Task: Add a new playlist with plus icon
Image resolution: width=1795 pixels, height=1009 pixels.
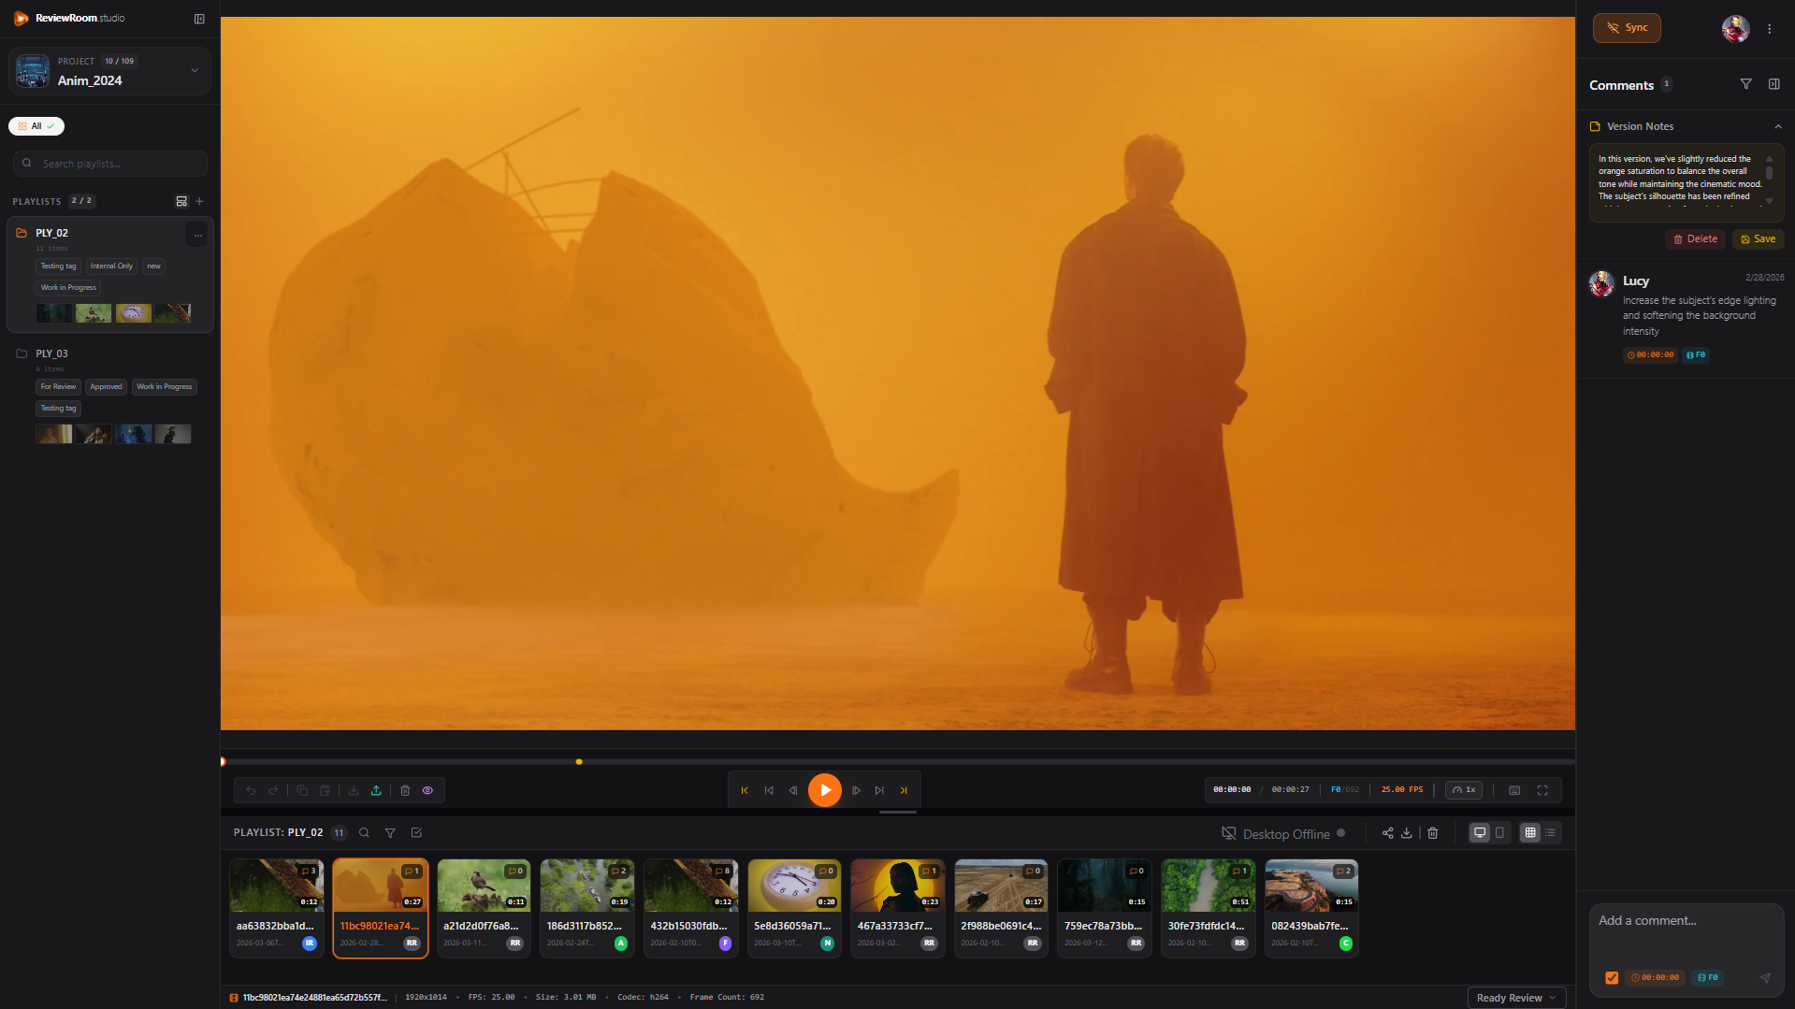Action: point(199,201)
